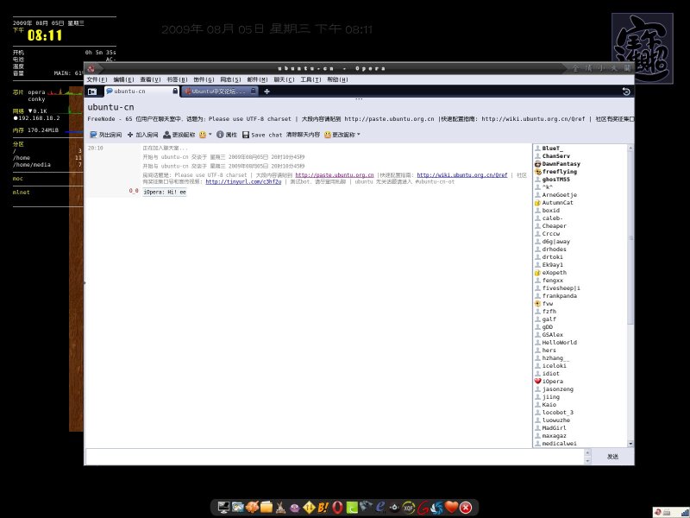Click the user list scroll down arrow
690x518 pixels.
pos(630,444)
